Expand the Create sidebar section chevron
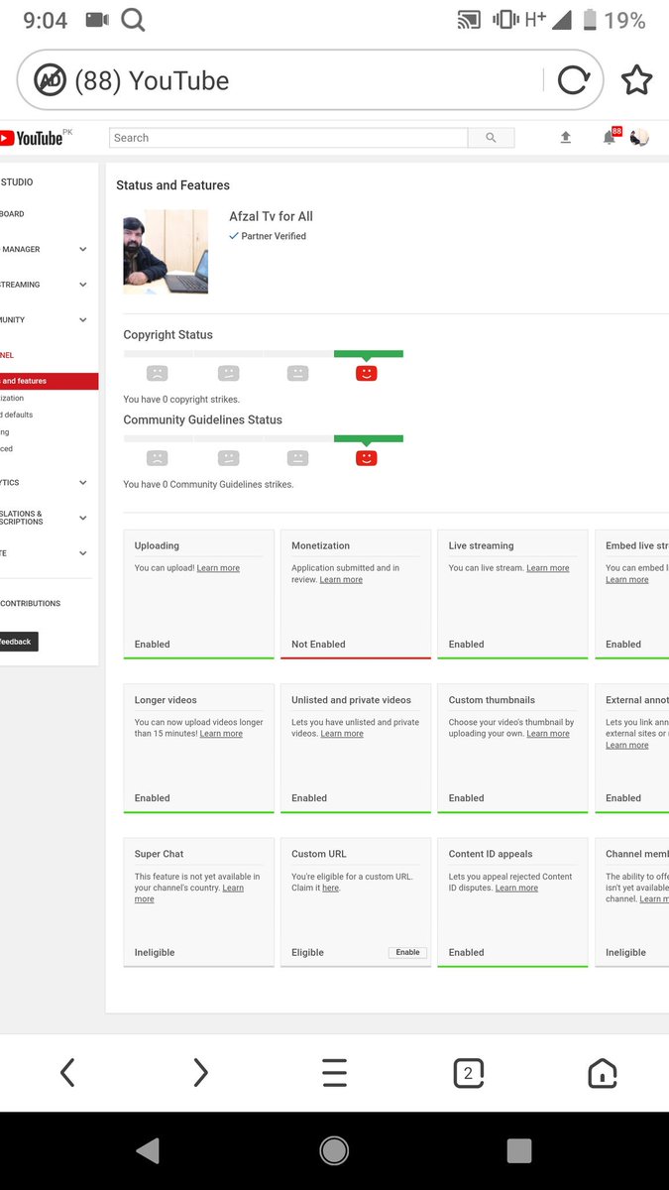Viewport: 669px width, 1190px height. (83, 553)
